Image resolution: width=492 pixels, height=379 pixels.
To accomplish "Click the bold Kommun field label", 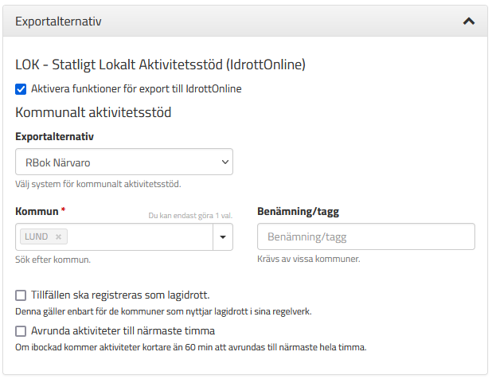I will point(37,211).
